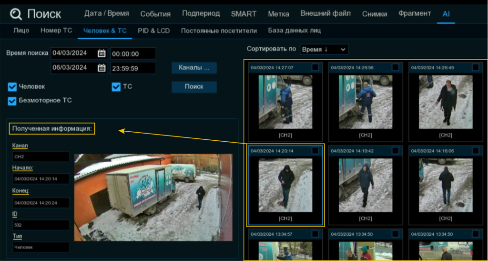Screen dimensions: 488x261
Task: Open the Постоянные посетители sub-tab
Action: [x=219, y=31]
